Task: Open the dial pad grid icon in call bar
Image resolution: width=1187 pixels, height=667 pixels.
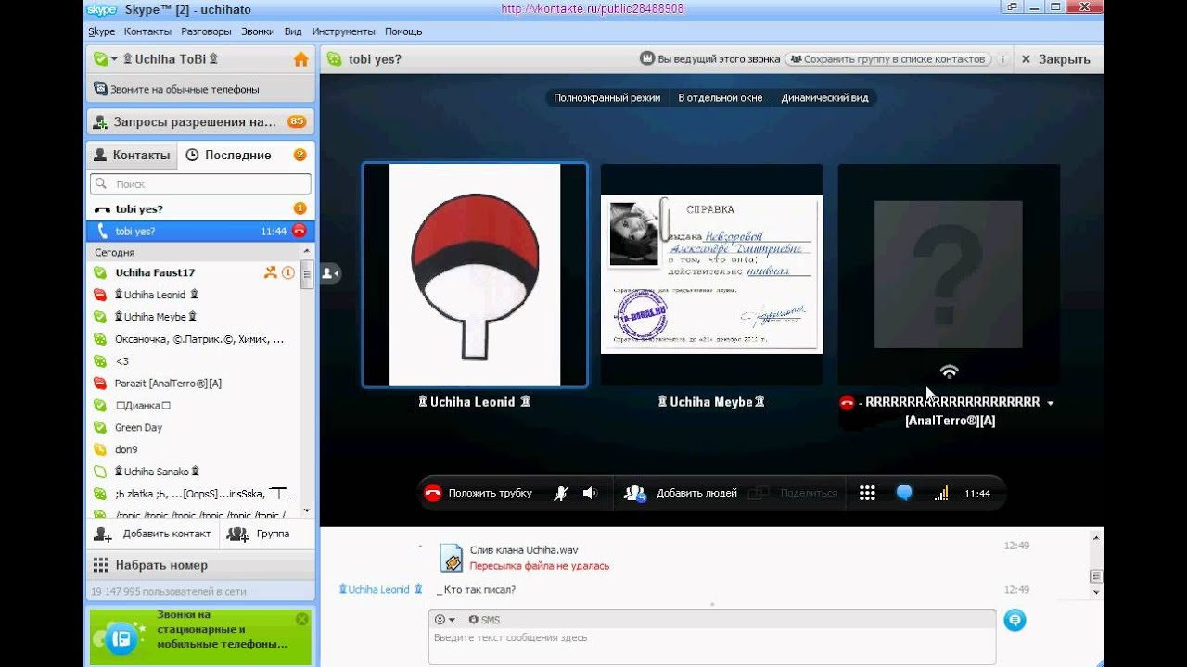Action: tap(867, 494)
